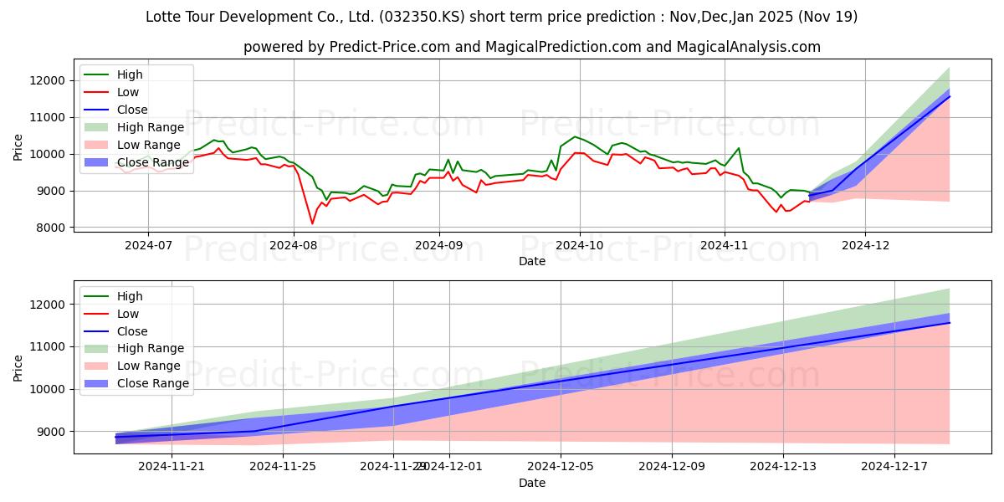Click the 2024-12-17 date tick label
The image size is (1004, 502).
click(x=894, y=466)
